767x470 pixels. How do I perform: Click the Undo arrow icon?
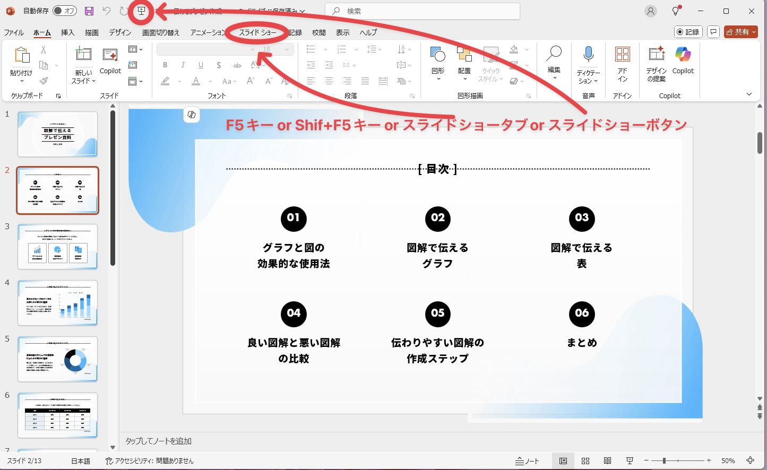107,11
